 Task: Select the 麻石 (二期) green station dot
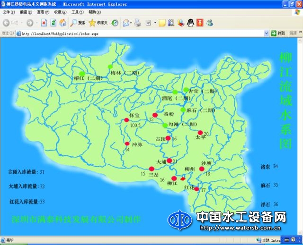pyautogui.click(x=183, y=110)
